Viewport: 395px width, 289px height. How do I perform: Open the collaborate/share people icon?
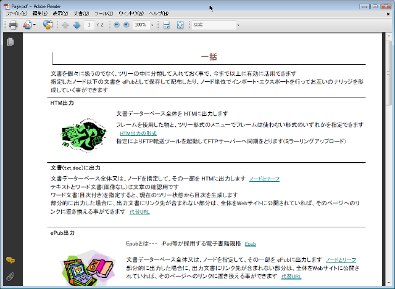pyautogui.click(x=27, y=25)
